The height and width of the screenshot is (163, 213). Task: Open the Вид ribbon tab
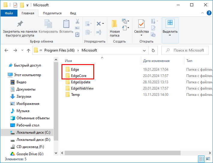pyautogui.click(x=73, y=13)
